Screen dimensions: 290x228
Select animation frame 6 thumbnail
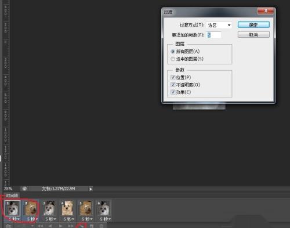pos(104,208)
